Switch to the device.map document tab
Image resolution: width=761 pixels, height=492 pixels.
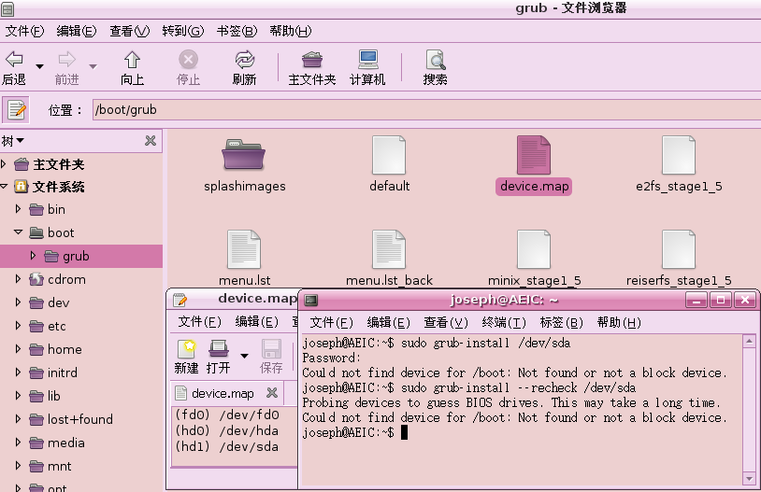pyautogui.click(x=223, y=393)
